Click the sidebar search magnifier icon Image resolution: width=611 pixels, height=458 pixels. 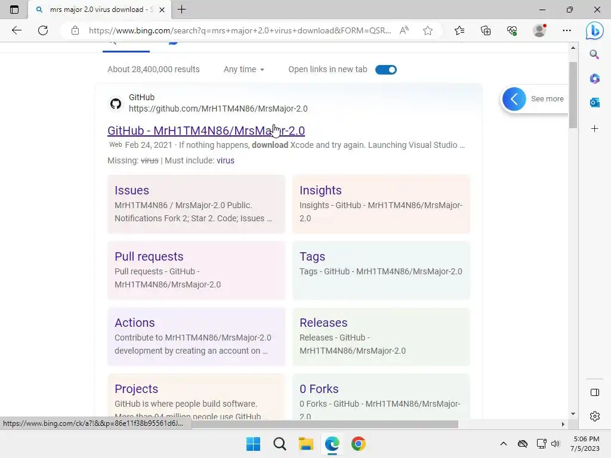pos(594,54)
